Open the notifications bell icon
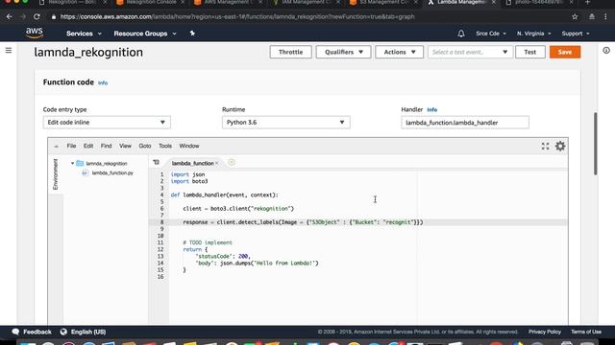This screenshot has width=615, height=345. click(461, 34)
